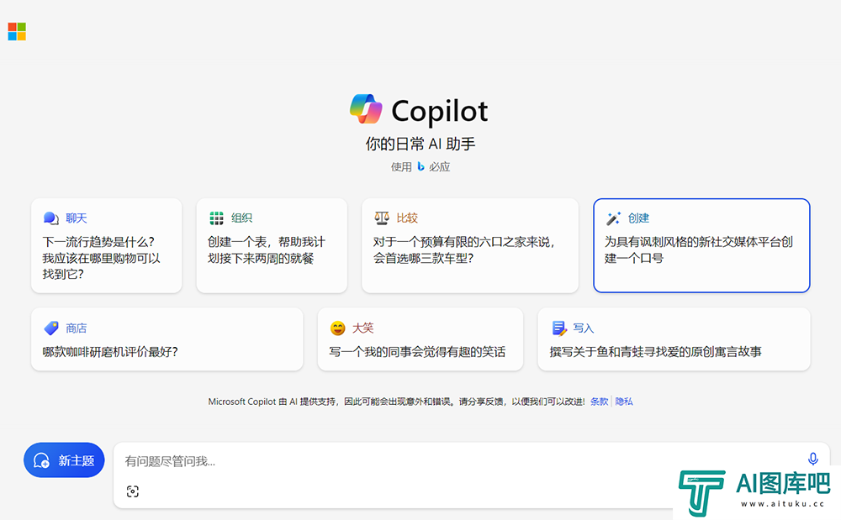Click the price tag icon beside 商店

click(51, 328)
